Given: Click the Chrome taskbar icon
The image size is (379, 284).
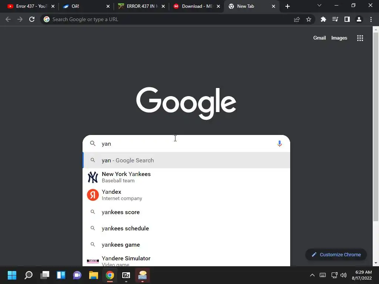Looking at the screenshot, I should (x=110, y=275).
